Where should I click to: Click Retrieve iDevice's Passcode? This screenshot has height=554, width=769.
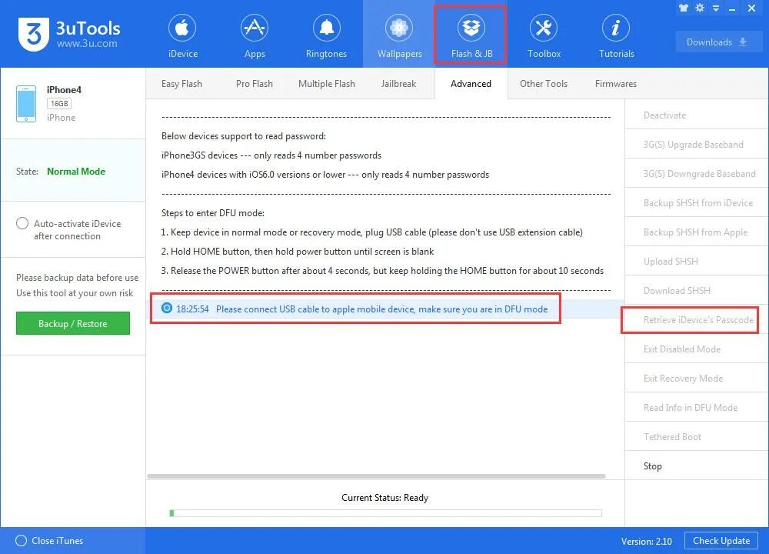(x=698, y=319)
